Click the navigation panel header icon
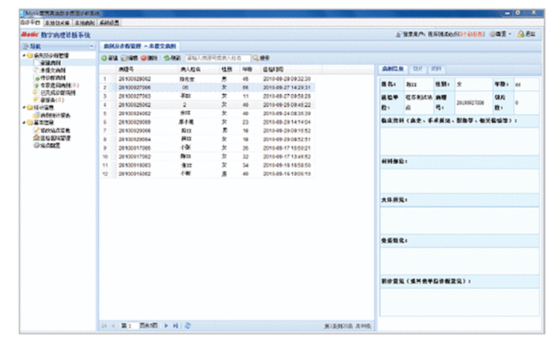Screen dimensions: 549x343 point(25,46)
